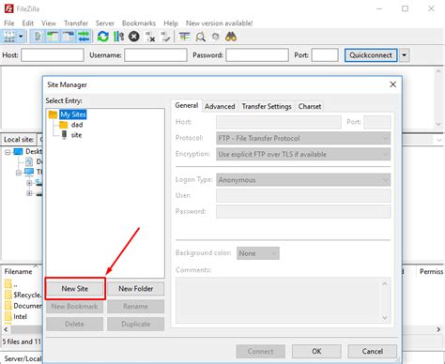Open the Site Manager dropdown arrow in toolbar
Screen dimensions: 445x364
(21, 37)
